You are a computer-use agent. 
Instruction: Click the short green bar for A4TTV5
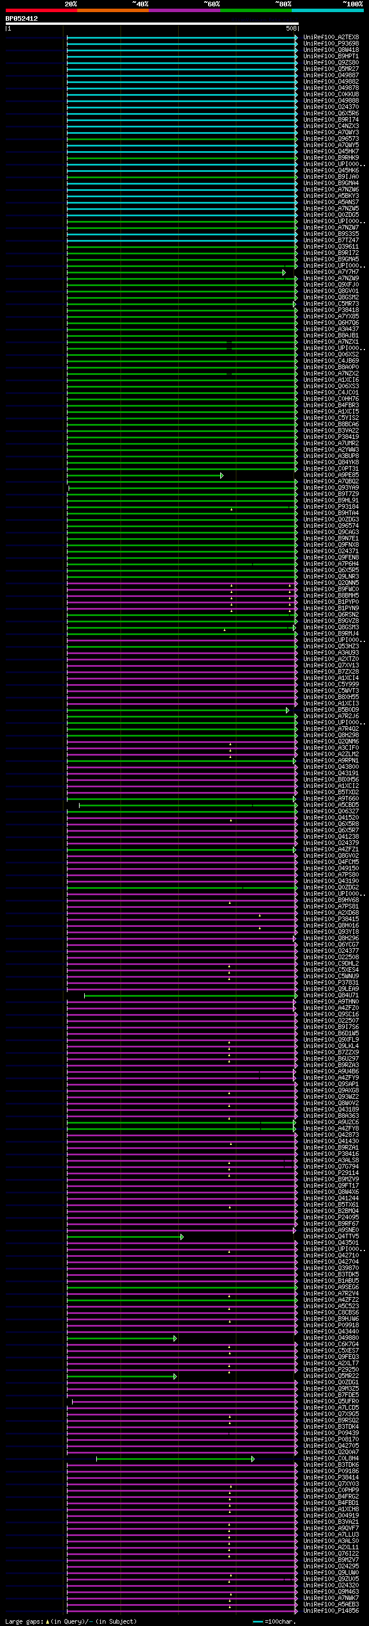(126, 1237)
